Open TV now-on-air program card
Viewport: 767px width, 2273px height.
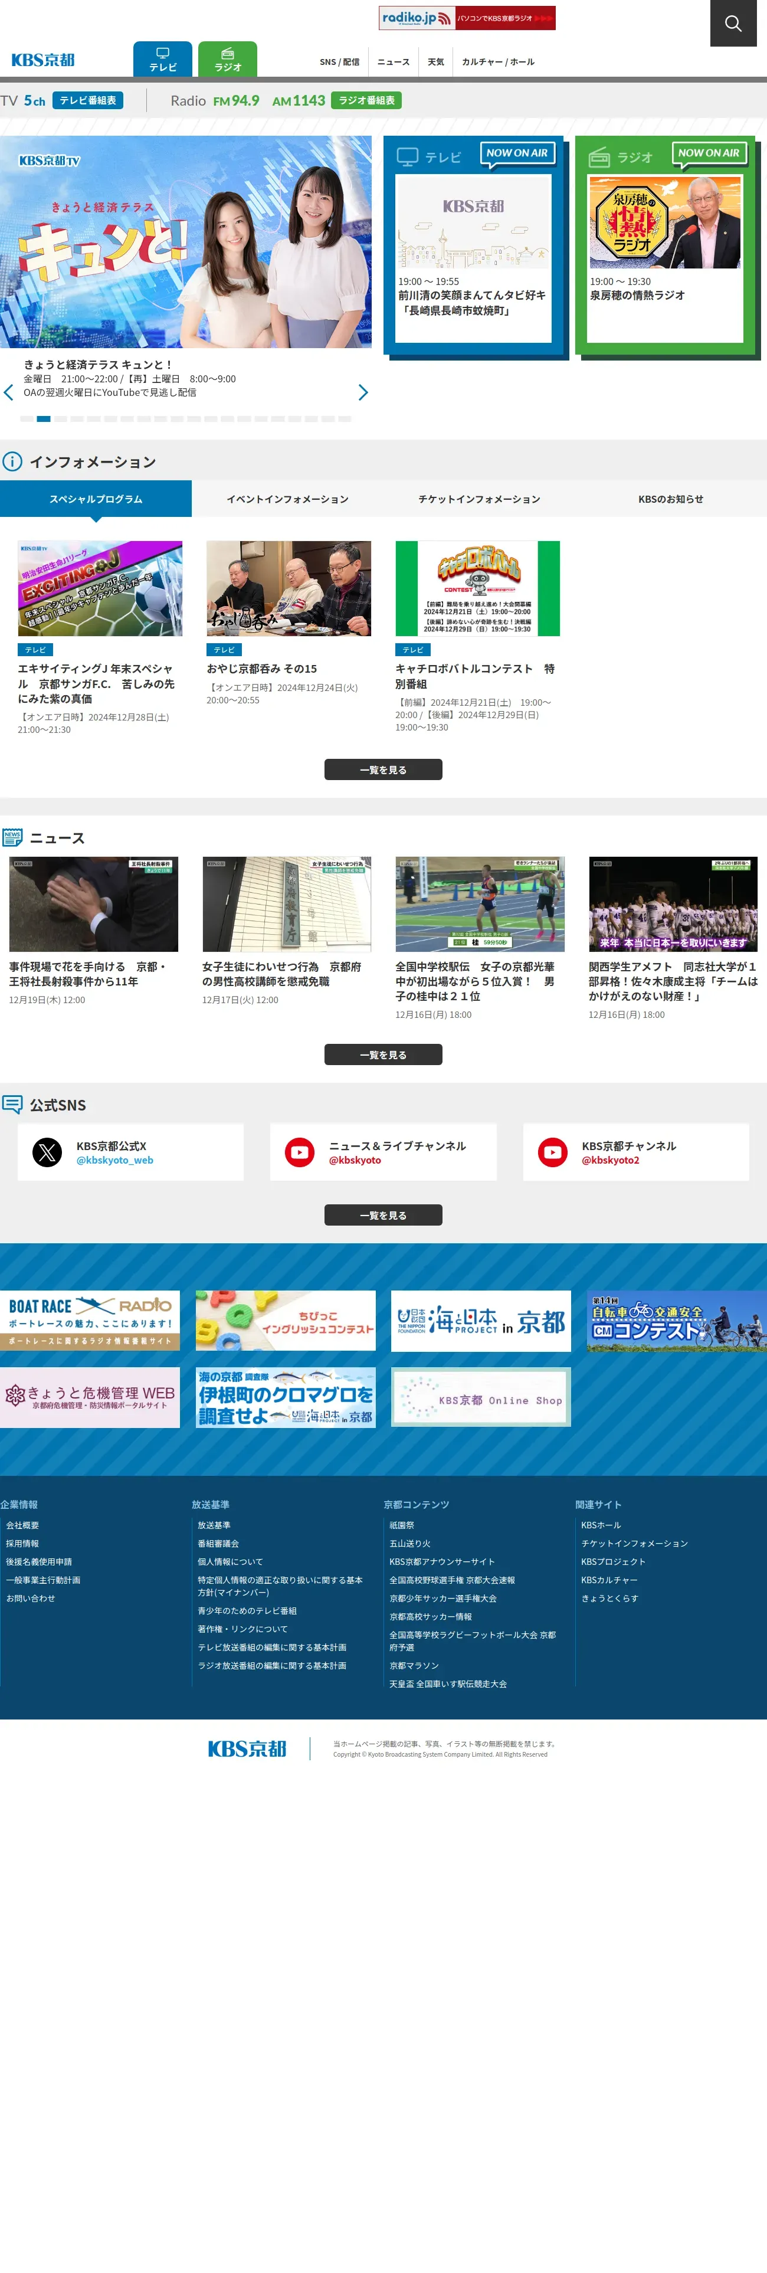pos(473,258)
